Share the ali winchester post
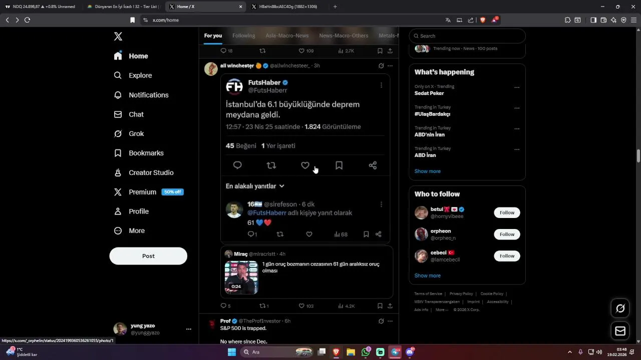 point(390,306)
